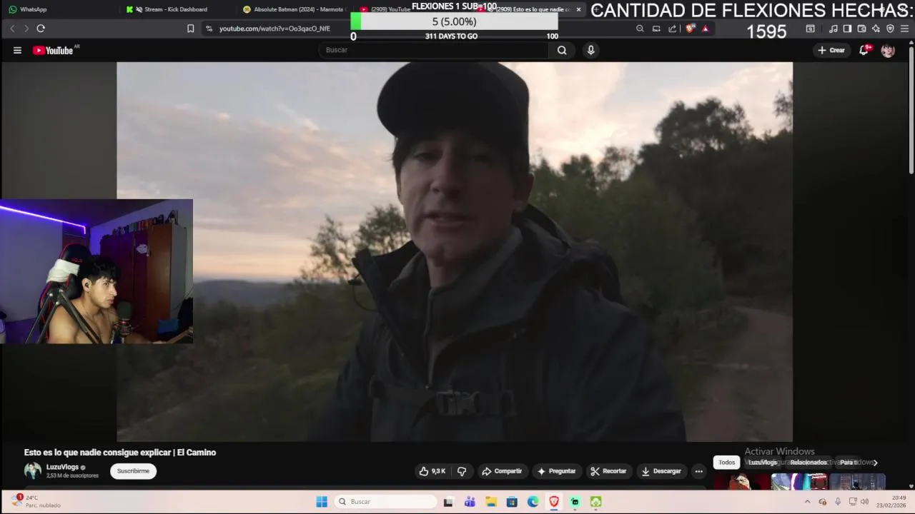
Task: Reload the page in the browser
Action: point(41,29)
